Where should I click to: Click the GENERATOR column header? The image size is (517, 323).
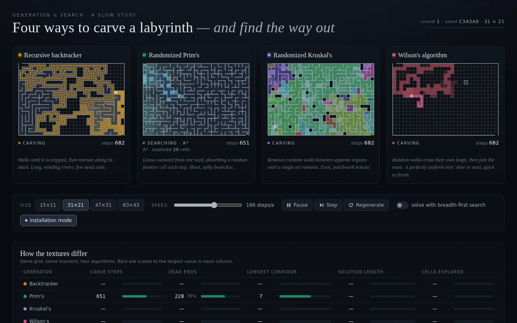38,272
